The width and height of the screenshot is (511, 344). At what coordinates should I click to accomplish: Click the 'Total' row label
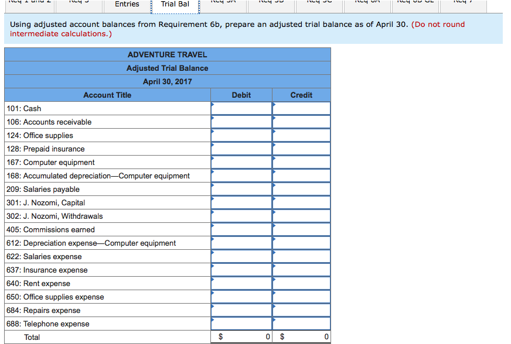click(x=32, y=337)
